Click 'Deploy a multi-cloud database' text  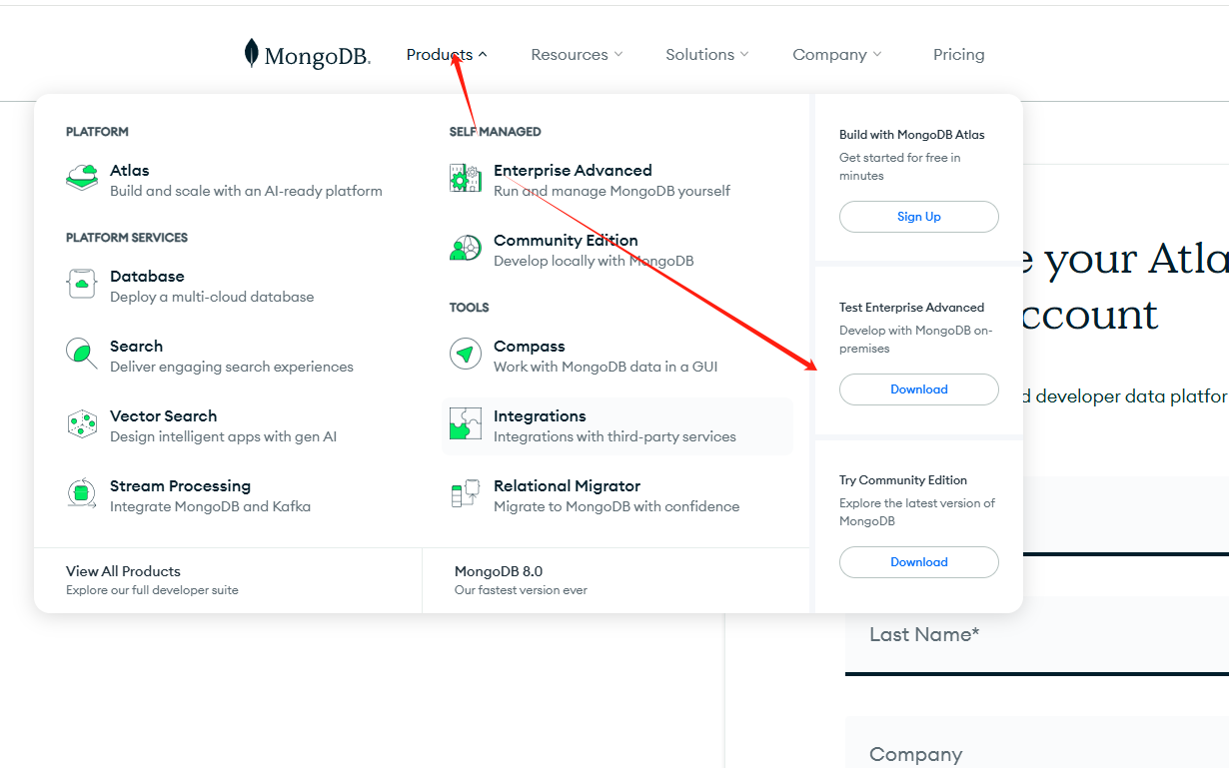212,297
